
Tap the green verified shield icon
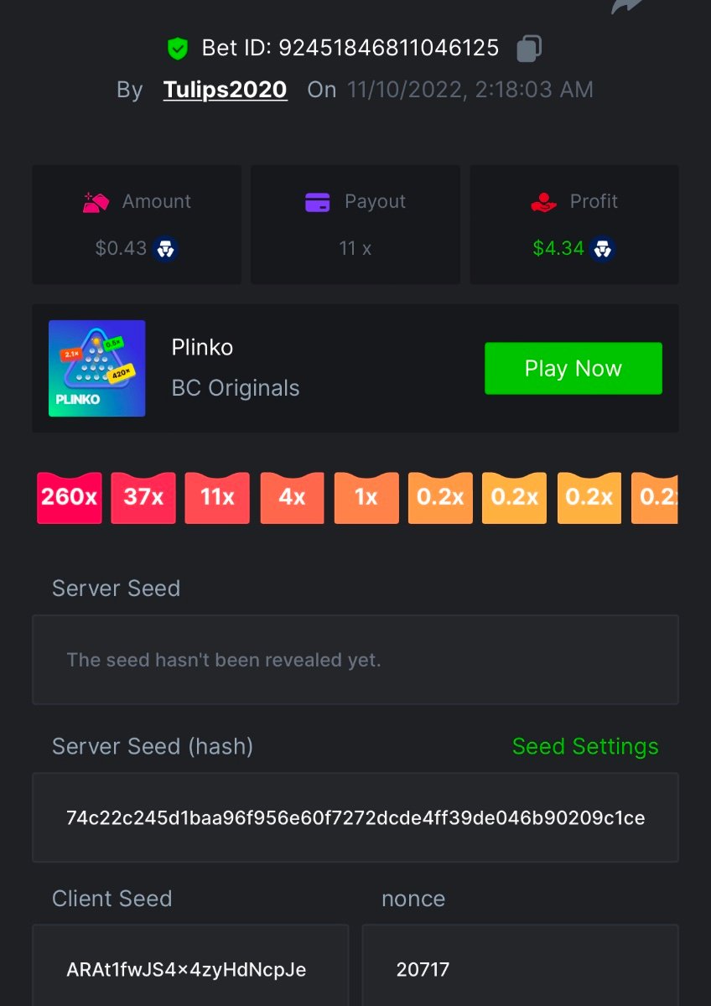point(178,49)
